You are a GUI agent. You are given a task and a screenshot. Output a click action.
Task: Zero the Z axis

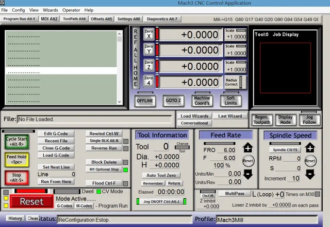tap(148, 65)
